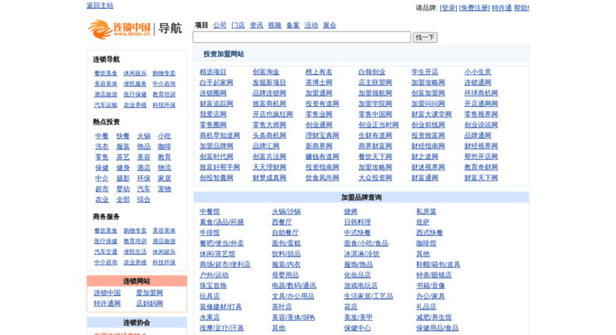Screen dimensions: 616x335
Task: Click the 火锅 hot investment link
Action: point(143,136)
